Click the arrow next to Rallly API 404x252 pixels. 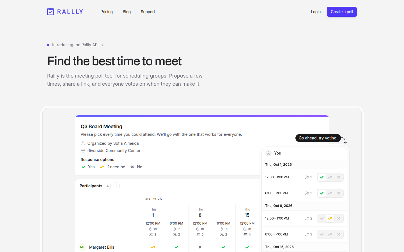coord(102,45)
